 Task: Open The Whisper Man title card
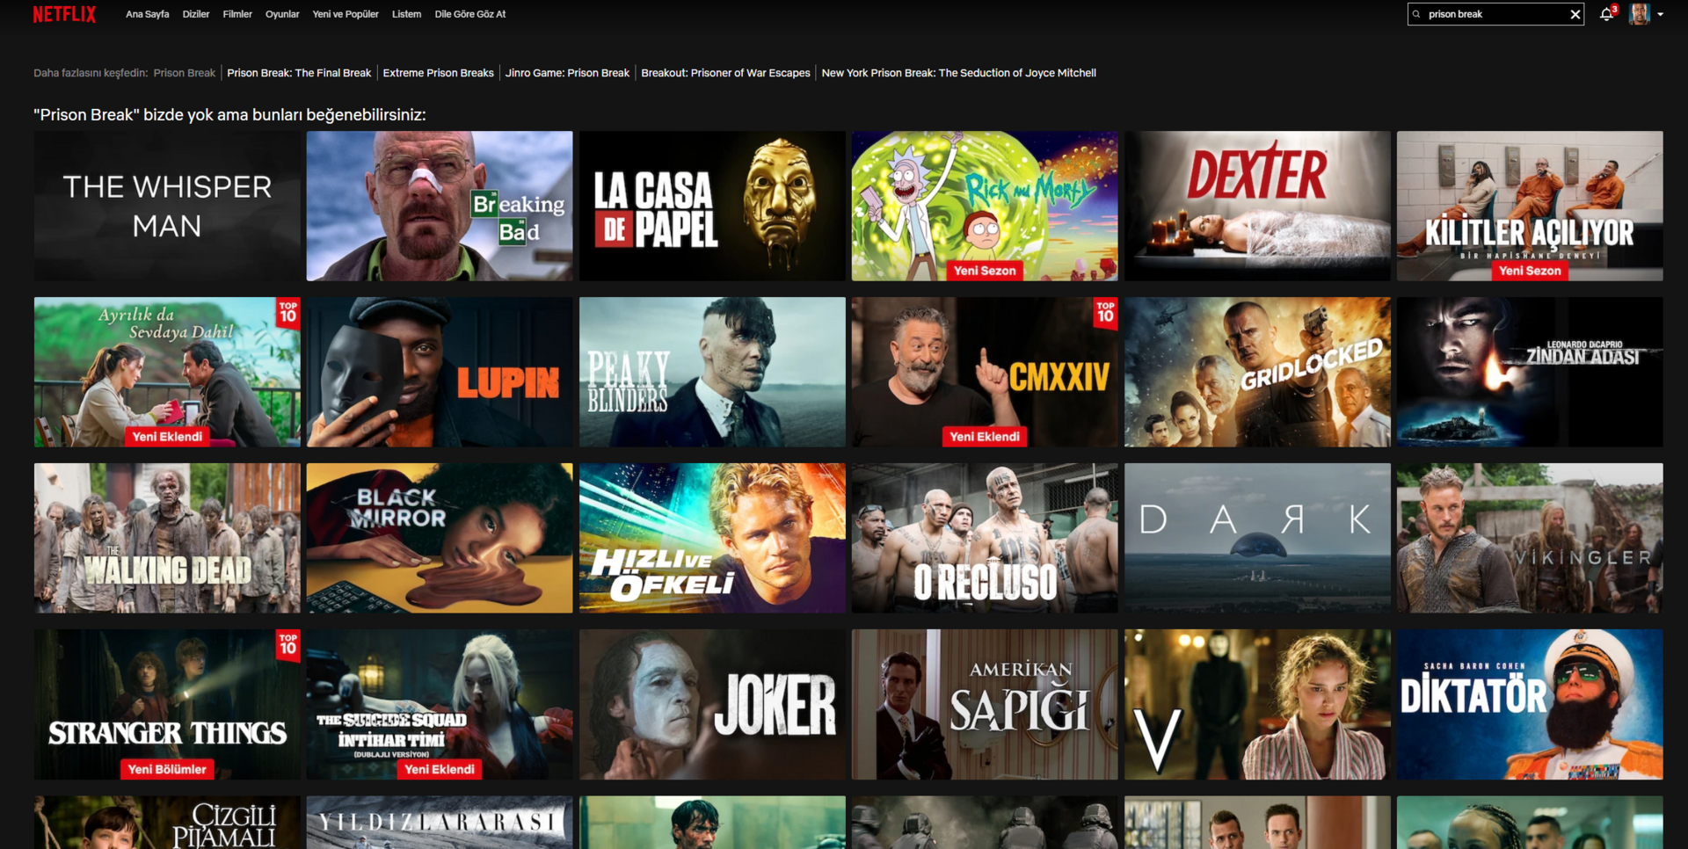(167, 207)
